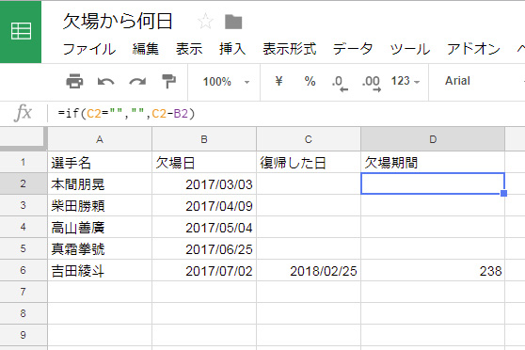
Task: Select the 復帰した日 header cell
Action: pos(309,163)
